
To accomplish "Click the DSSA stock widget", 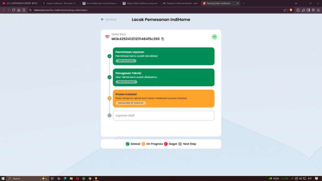I will 279,178.
